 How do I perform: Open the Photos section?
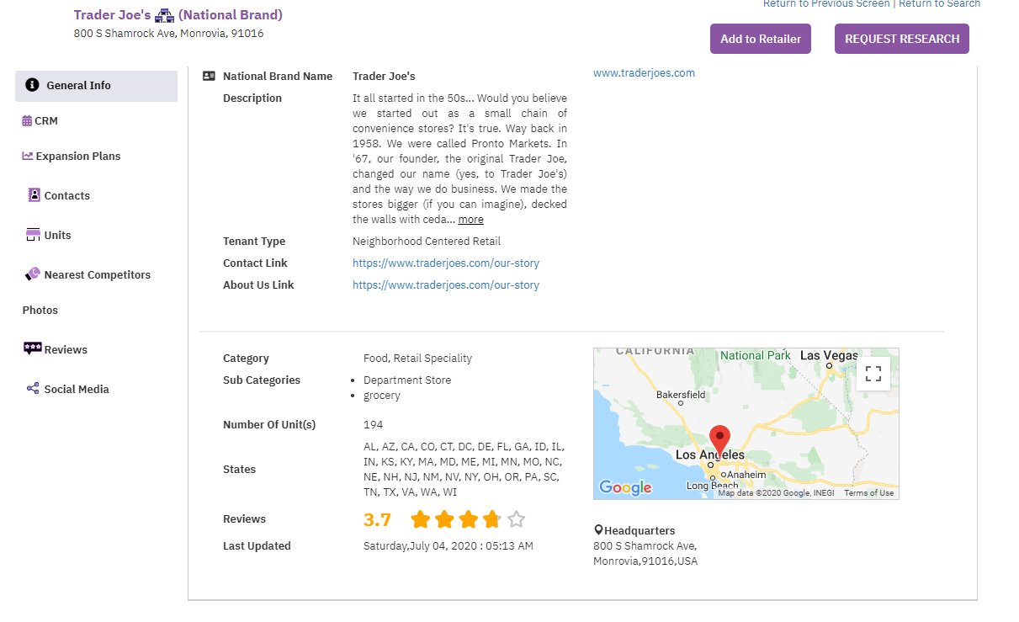click(x=40, y=310)
